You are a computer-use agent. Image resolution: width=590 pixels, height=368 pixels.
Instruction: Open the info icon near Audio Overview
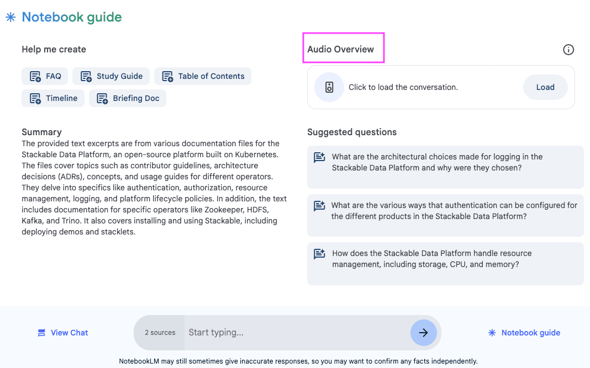tap(568, 49)
